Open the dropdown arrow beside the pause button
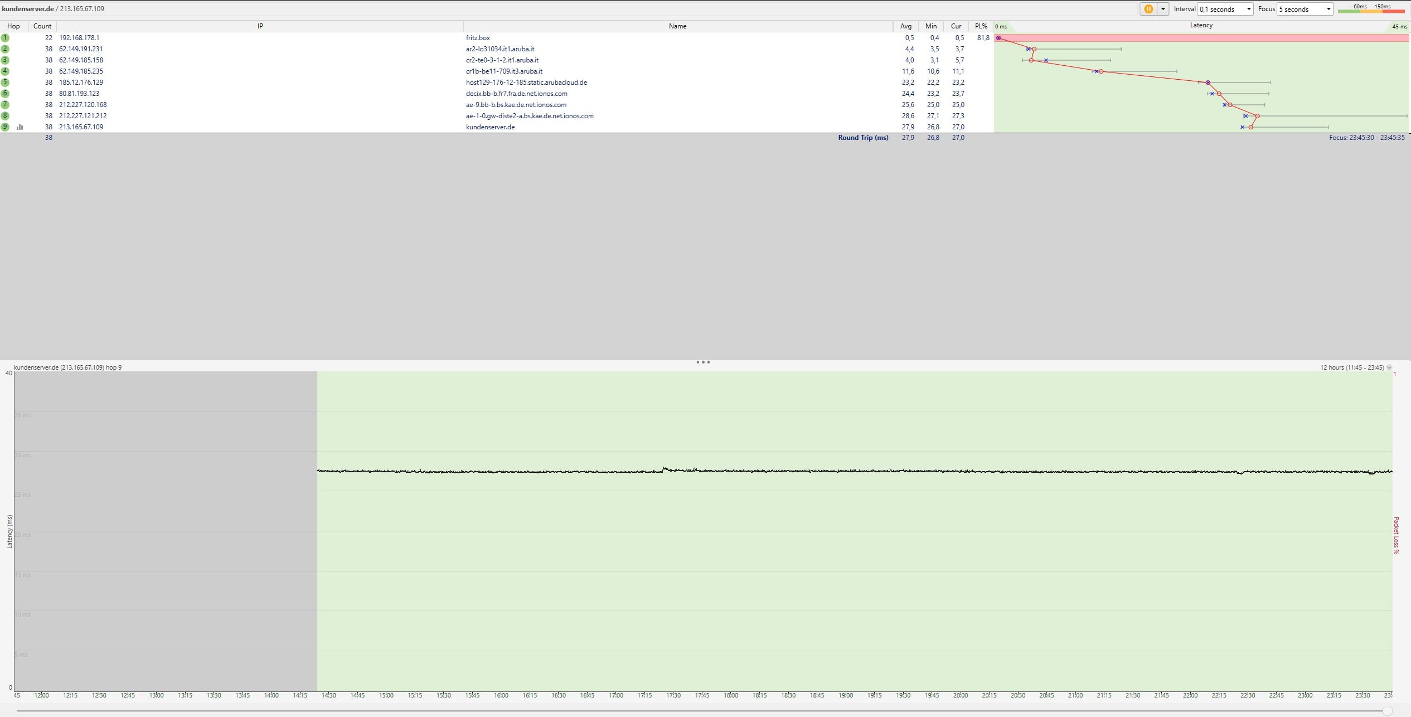 tap(1163, 9)
